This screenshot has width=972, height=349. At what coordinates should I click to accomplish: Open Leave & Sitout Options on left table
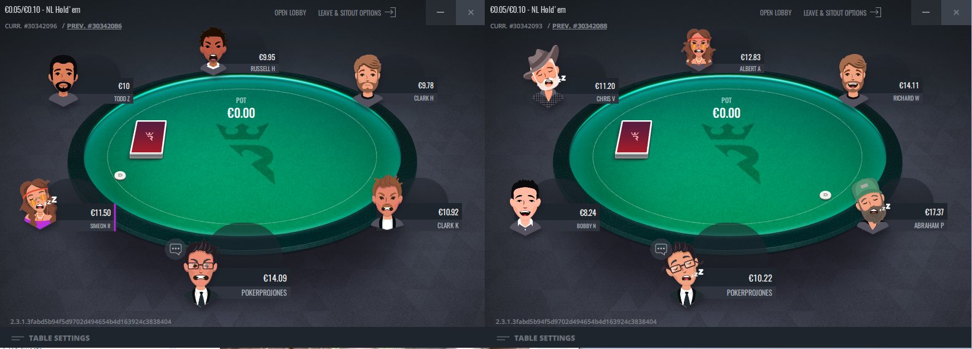[x=357, y=12]
